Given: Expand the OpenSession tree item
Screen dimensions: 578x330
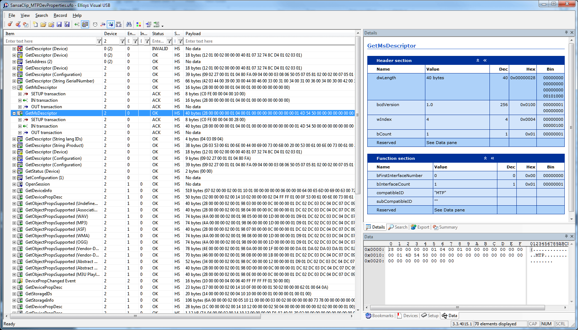Looking at the screenshot, I should click(14, 184).
